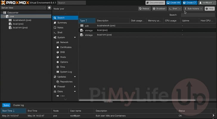Sort tasks by Start Time column

tap(13, 111)
